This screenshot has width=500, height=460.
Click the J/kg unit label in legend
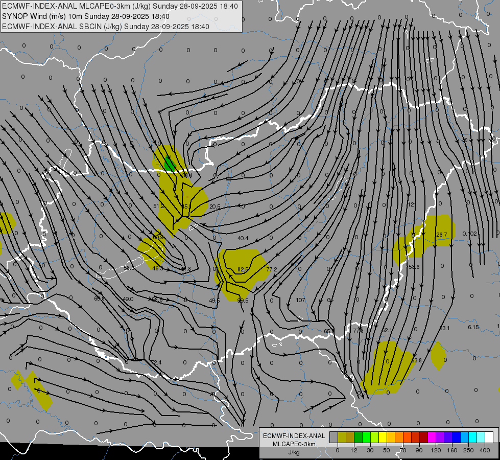[x=294, y=452]
